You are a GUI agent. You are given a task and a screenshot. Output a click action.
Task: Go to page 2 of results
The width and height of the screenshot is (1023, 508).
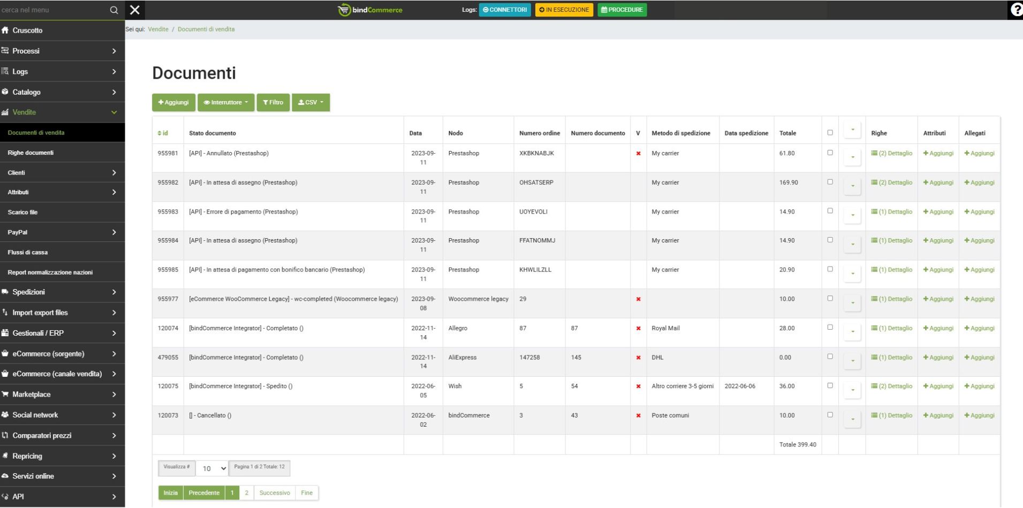pos(246,493)
